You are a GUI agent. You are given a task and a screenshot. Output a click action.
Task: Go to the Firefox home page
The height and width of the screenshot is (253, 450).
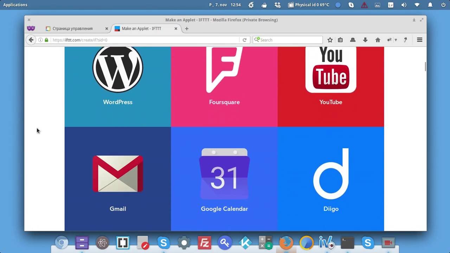point(378,40)
